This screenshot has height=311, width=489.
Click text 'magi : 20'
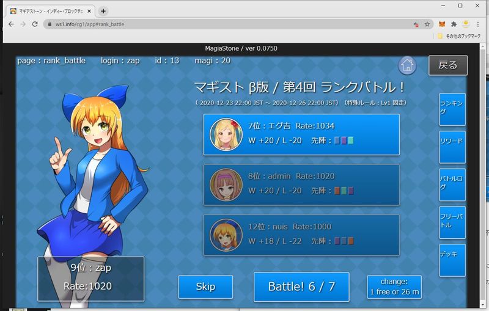pos(212,60)
